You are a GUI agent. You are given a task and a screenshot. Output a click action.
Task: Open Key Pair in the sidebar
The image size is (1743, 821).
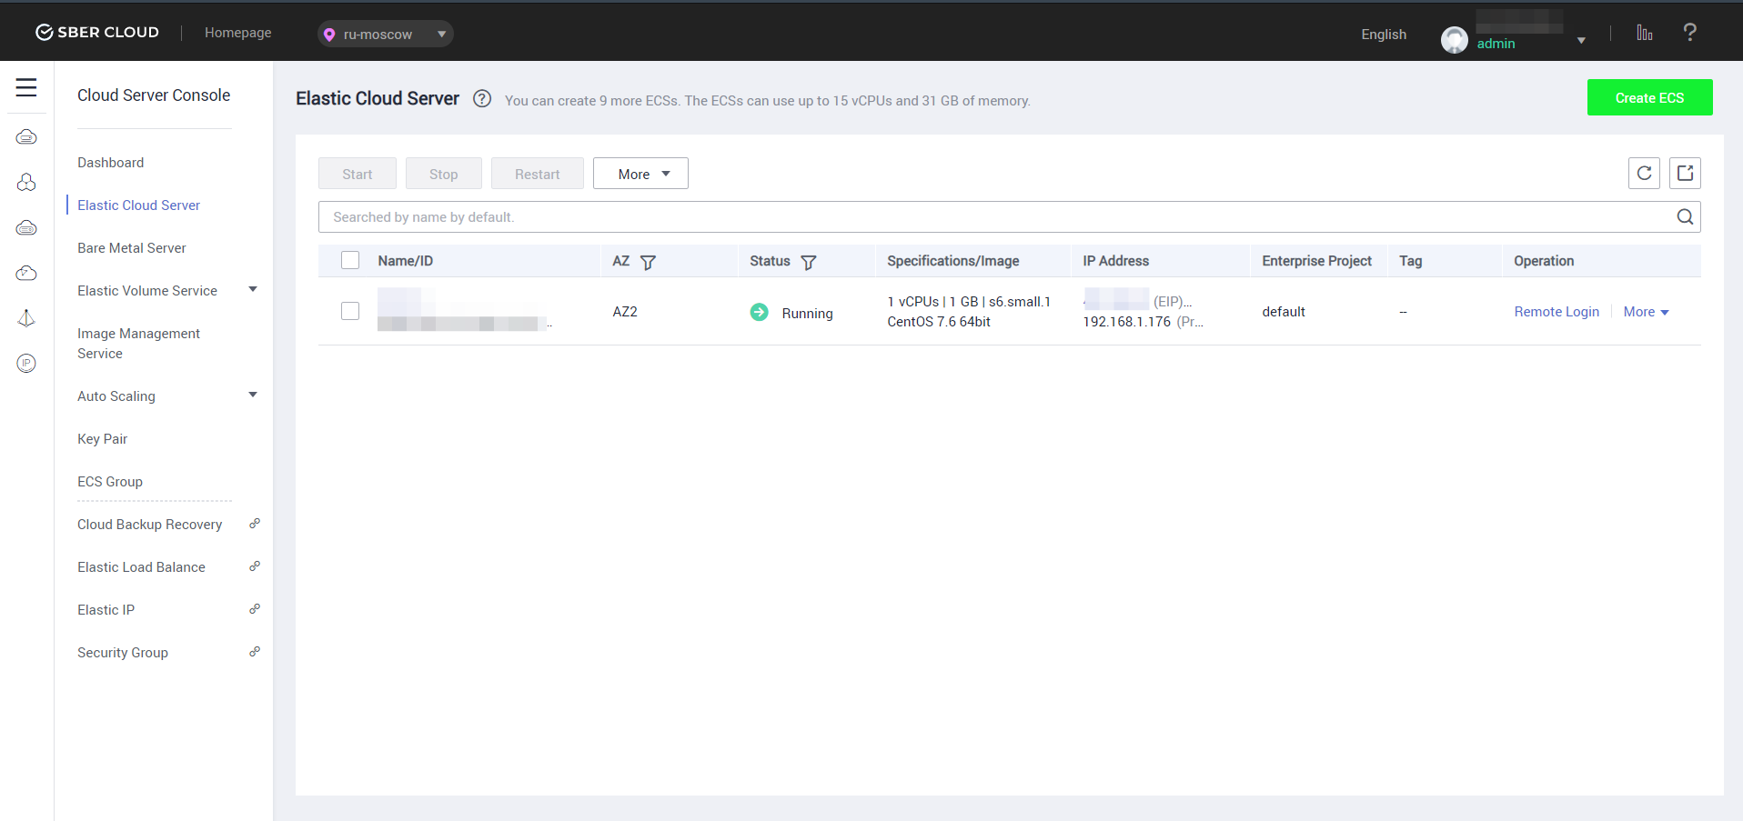(x=102, y=439)
